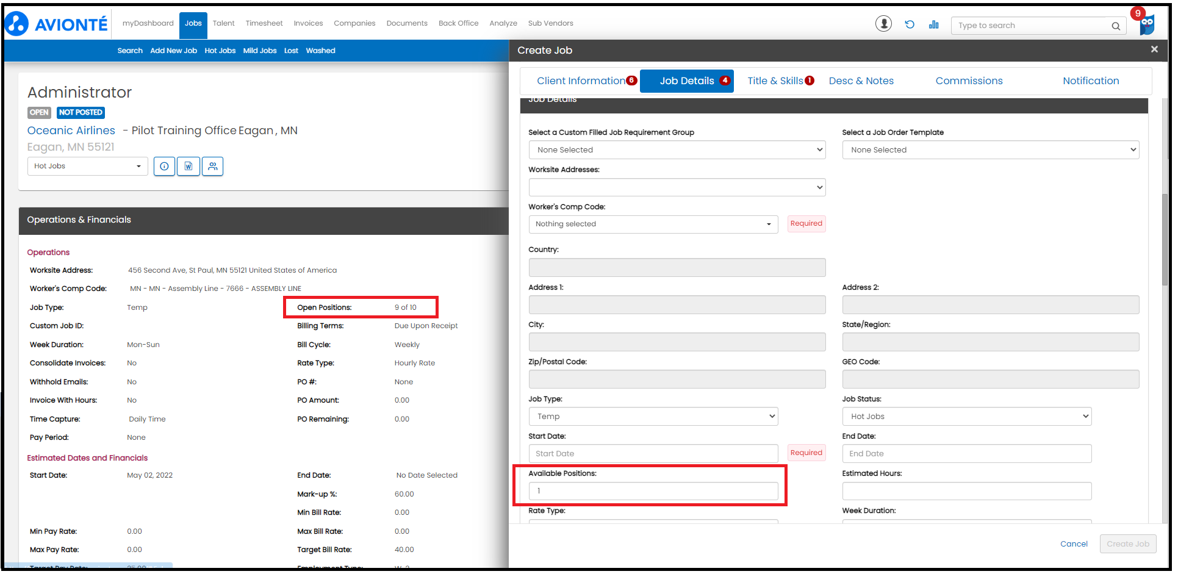Click the OPEN status badge
The width and height of the screenshot is (1178, 574).
[x=39, y=112]
